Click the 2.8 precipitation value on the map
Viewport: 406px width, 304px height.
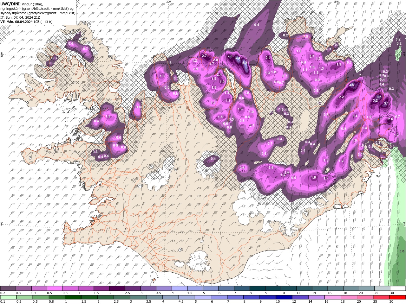tap(230, 56)
